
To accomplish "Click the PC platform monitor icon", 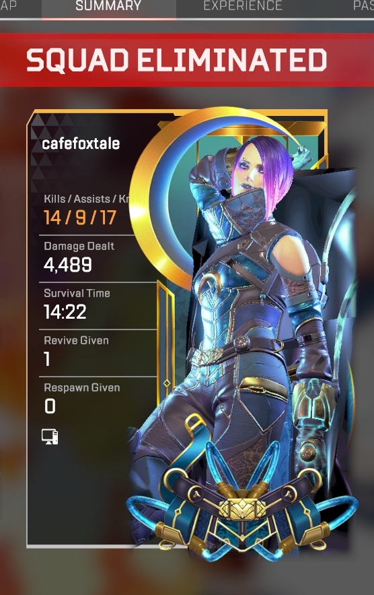I will coord(50,437).
